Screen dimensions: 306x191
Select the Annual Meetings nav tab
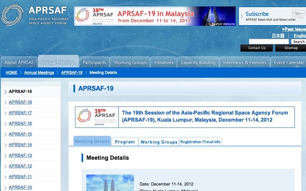click(58, 62)
